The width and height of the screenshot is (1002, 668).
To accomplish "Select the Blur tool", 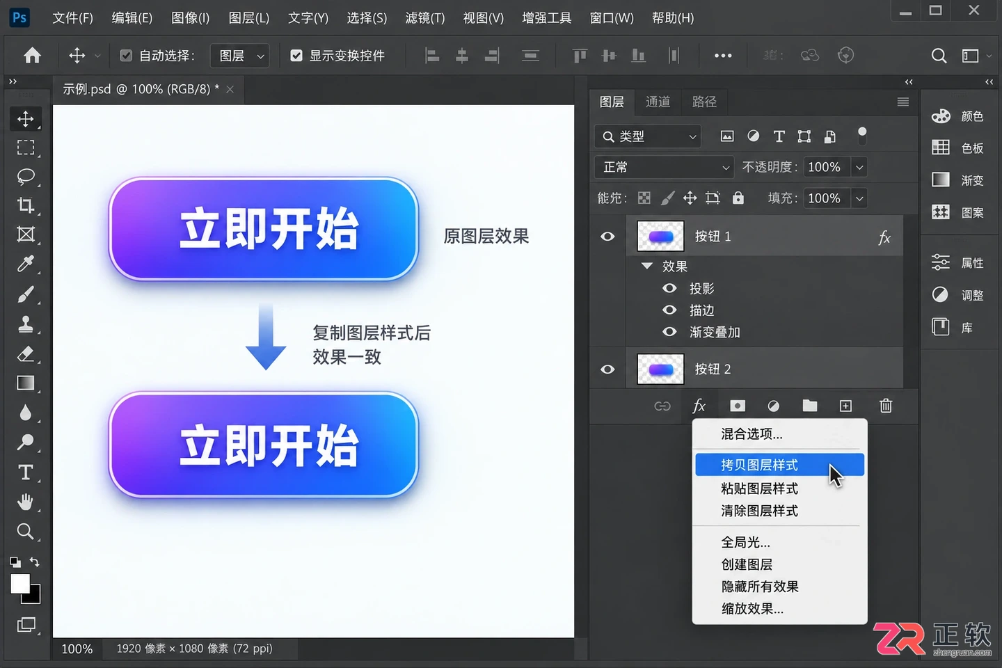I will 26,413.
